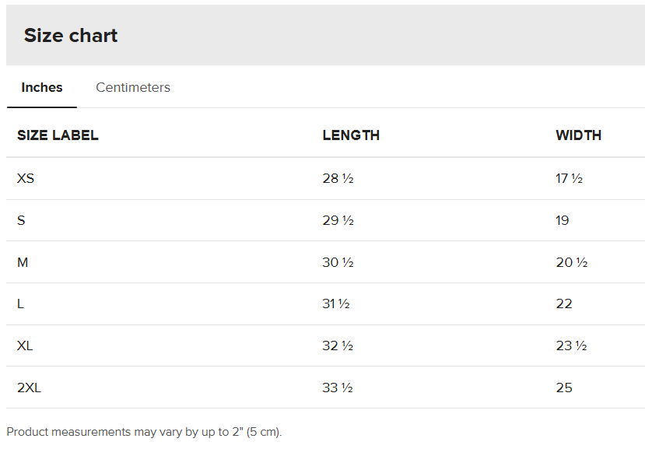Click the SIZE LABEL column header

[x=58, y=135]
